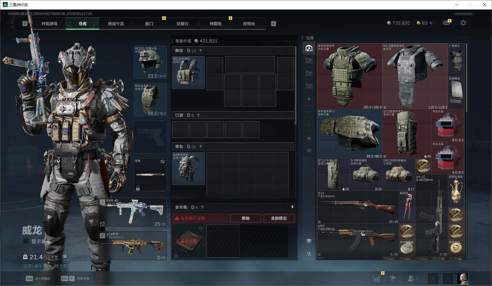Go to the 交易行 tab
The width and height of the screenshot is (492, 286).
point(182,24)
